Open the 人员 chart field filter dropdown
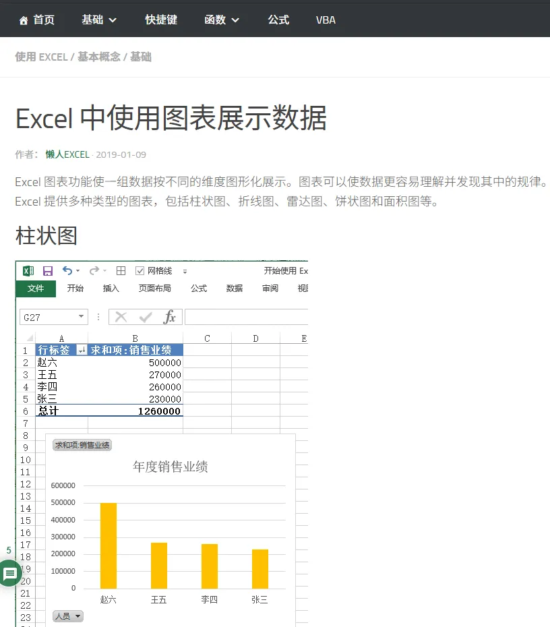This screenshot has width=550, height=627. point(68,616)
